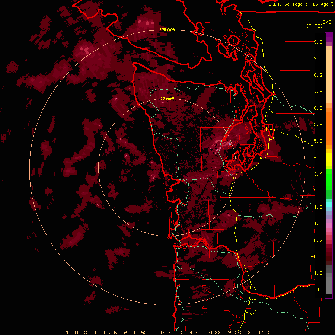Select the 8.2 value on the scale
This screenshot has width=335, height=335.
[318, 75]
